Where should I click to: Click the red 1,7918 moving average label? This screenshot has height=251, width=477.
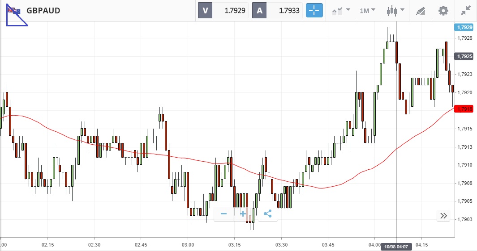[x=464, y=109]
